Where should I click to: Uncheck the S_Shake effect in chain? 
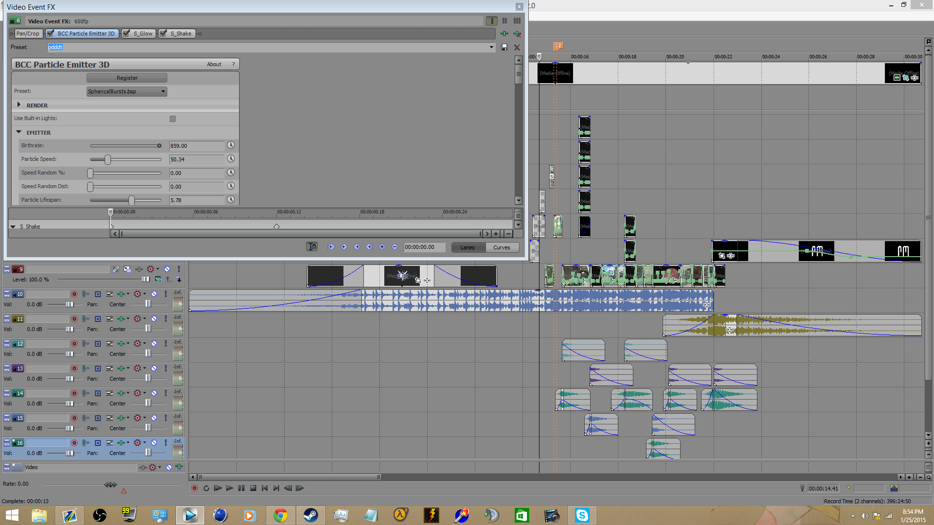163,34
